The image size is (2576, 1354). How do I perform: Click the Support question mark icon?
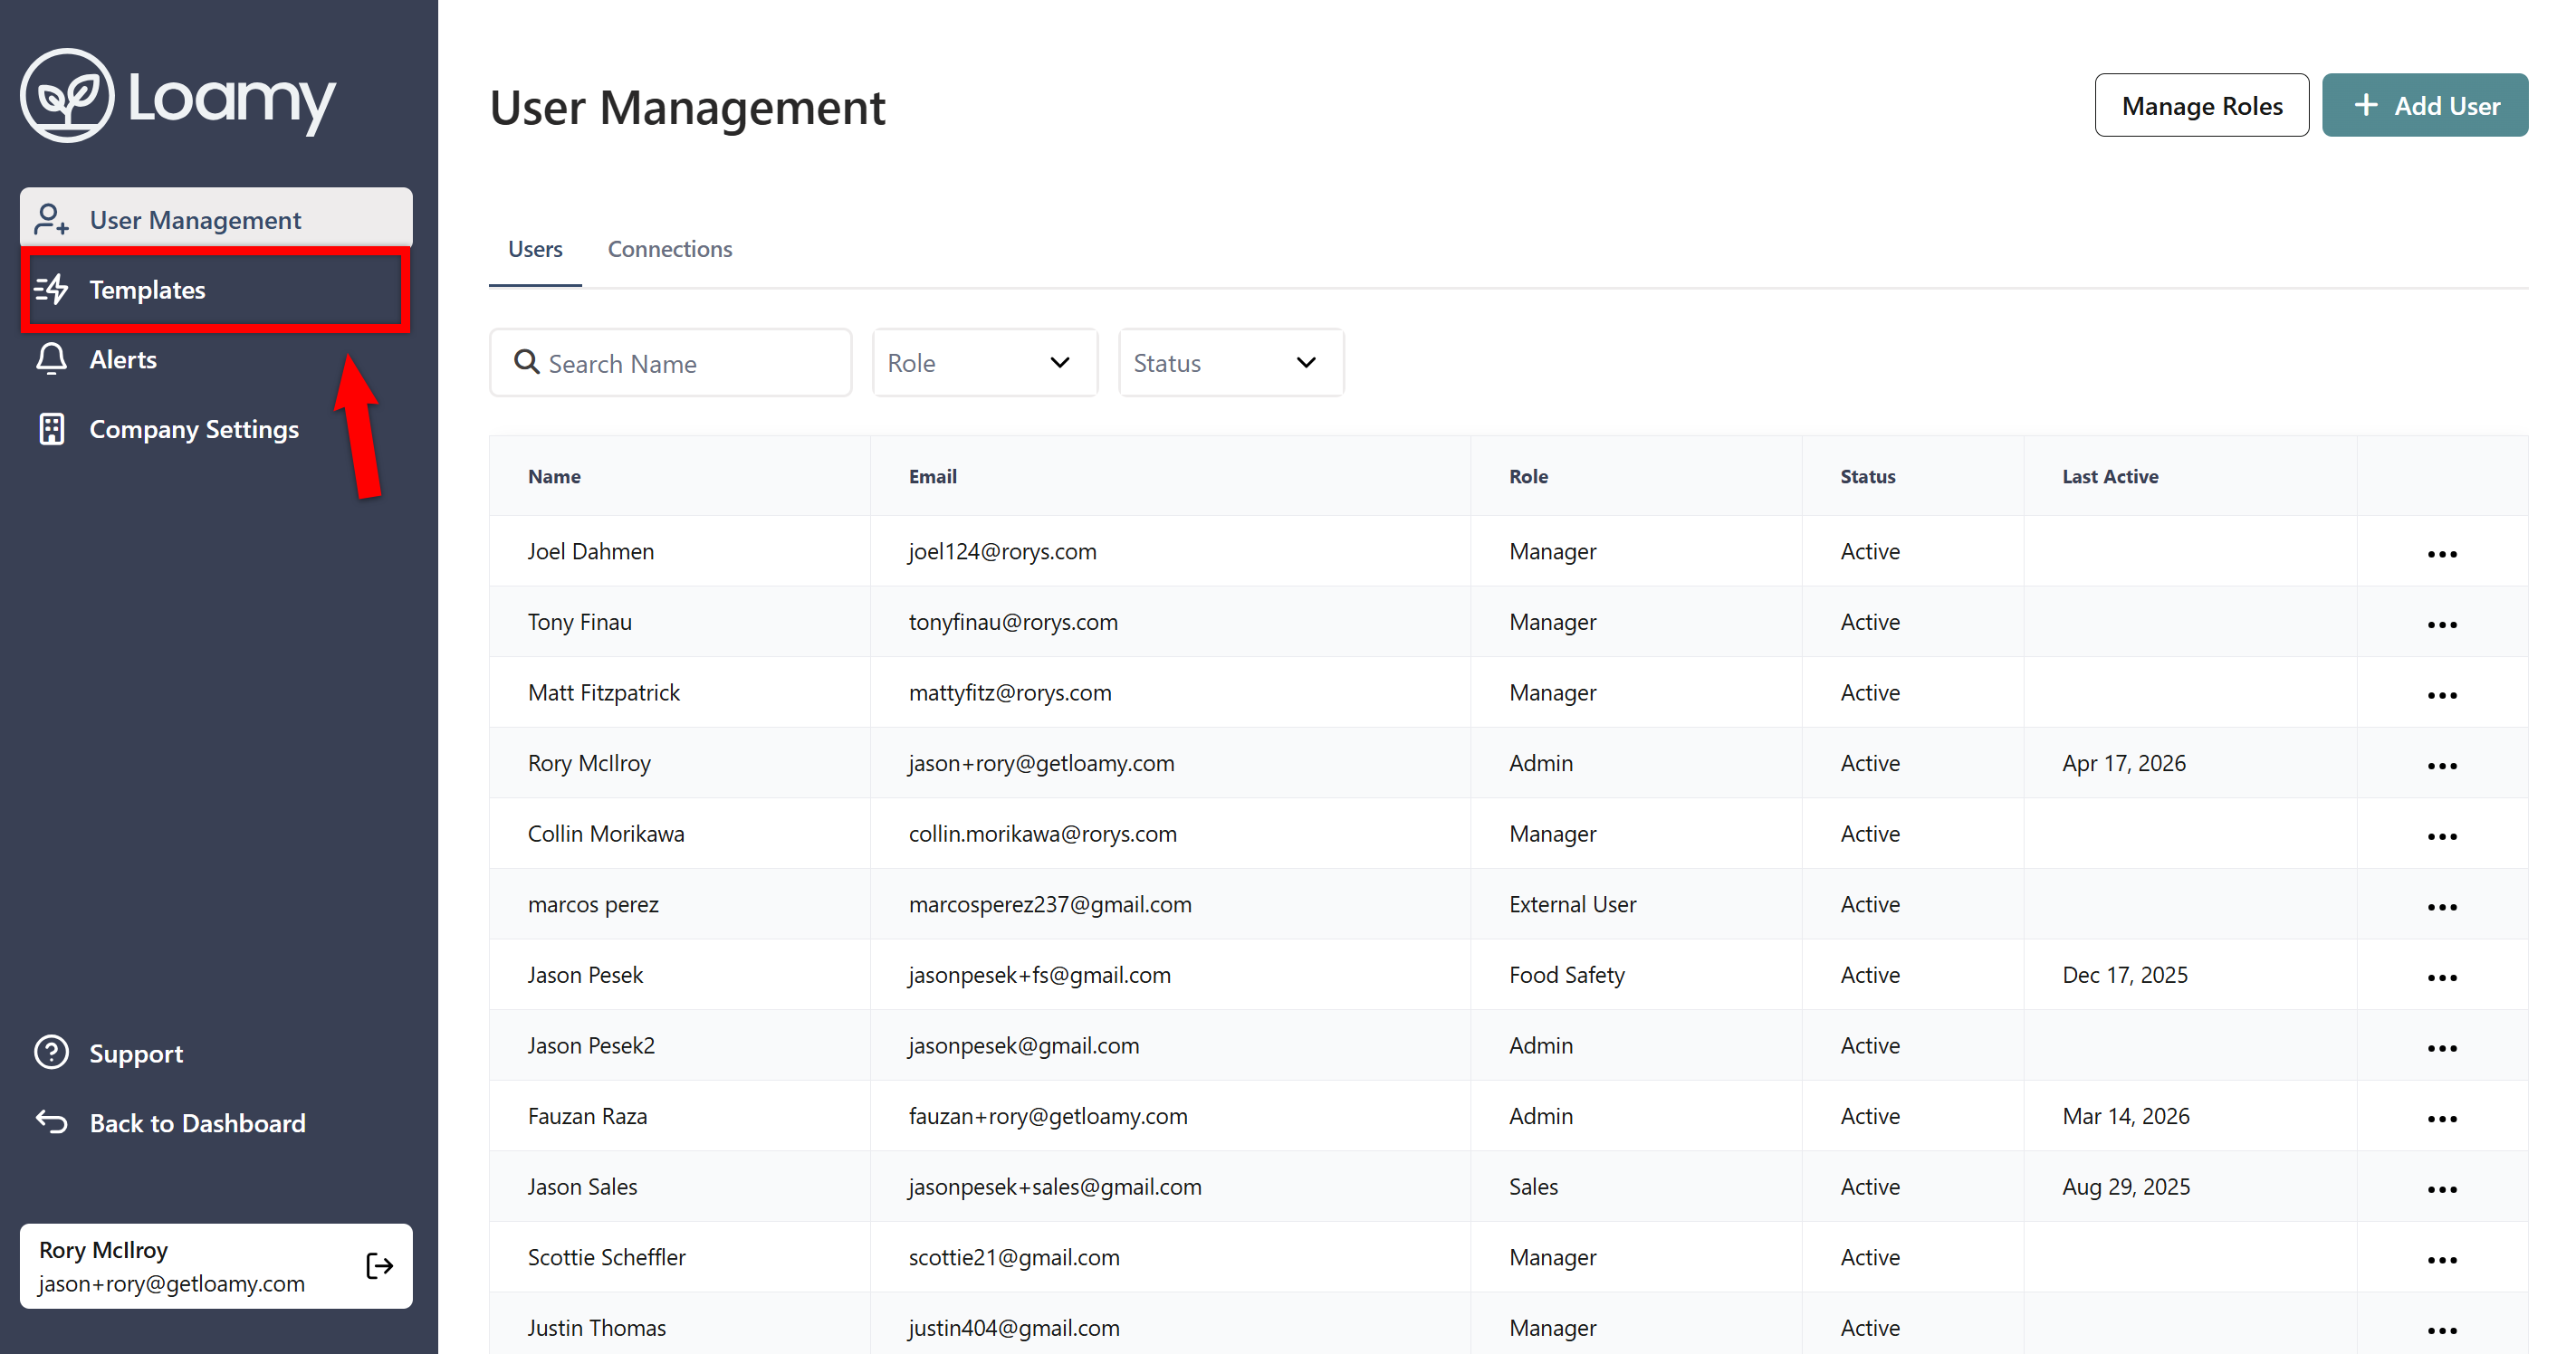click(51, 1053)
